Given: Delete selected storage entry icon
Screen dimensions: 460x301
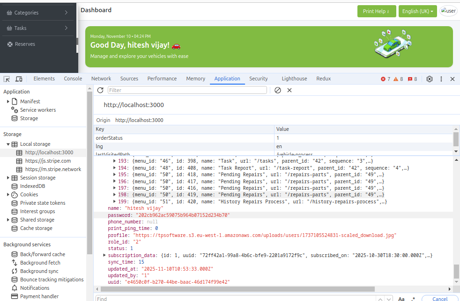Looking at the screenshot, I should (289, 90).
